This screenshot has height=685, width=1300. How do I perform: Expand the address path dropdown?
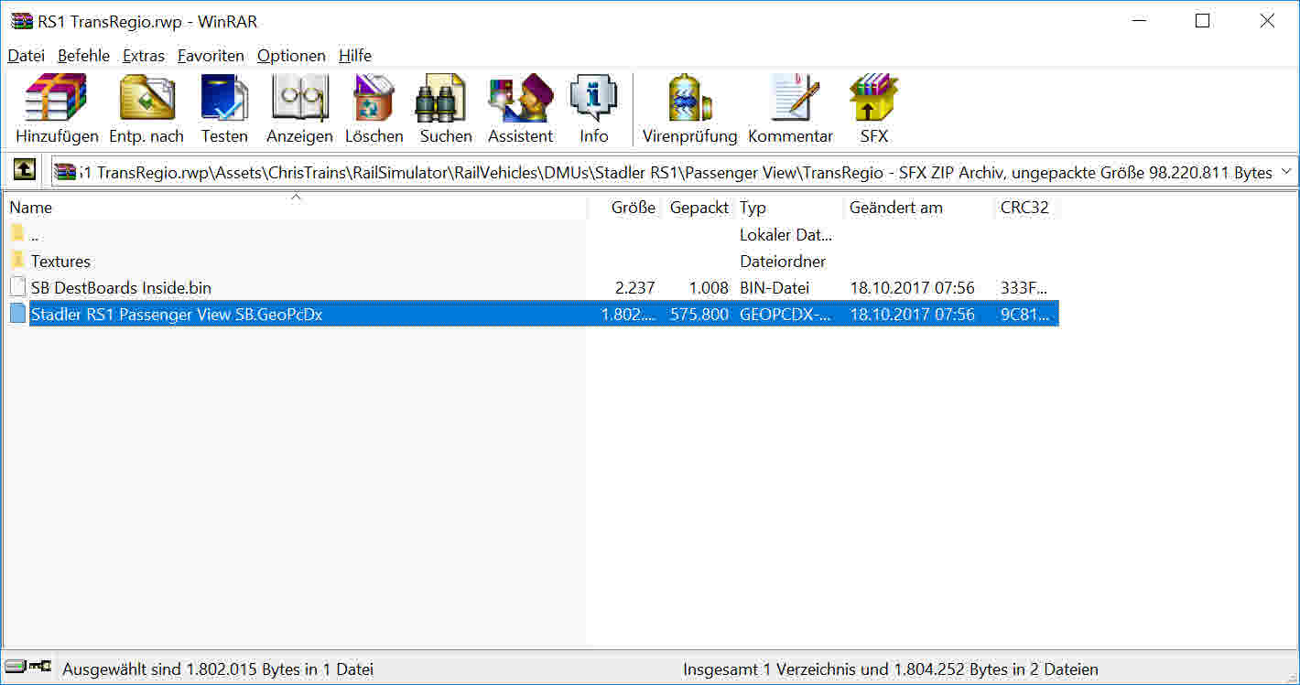[1286, 171]
